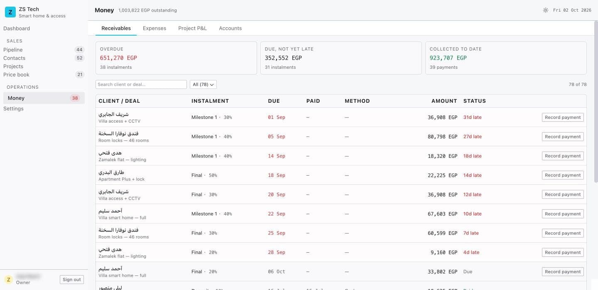Switch to the Receivables tab
The image size is (598, 290).
(x=116, y=28)
